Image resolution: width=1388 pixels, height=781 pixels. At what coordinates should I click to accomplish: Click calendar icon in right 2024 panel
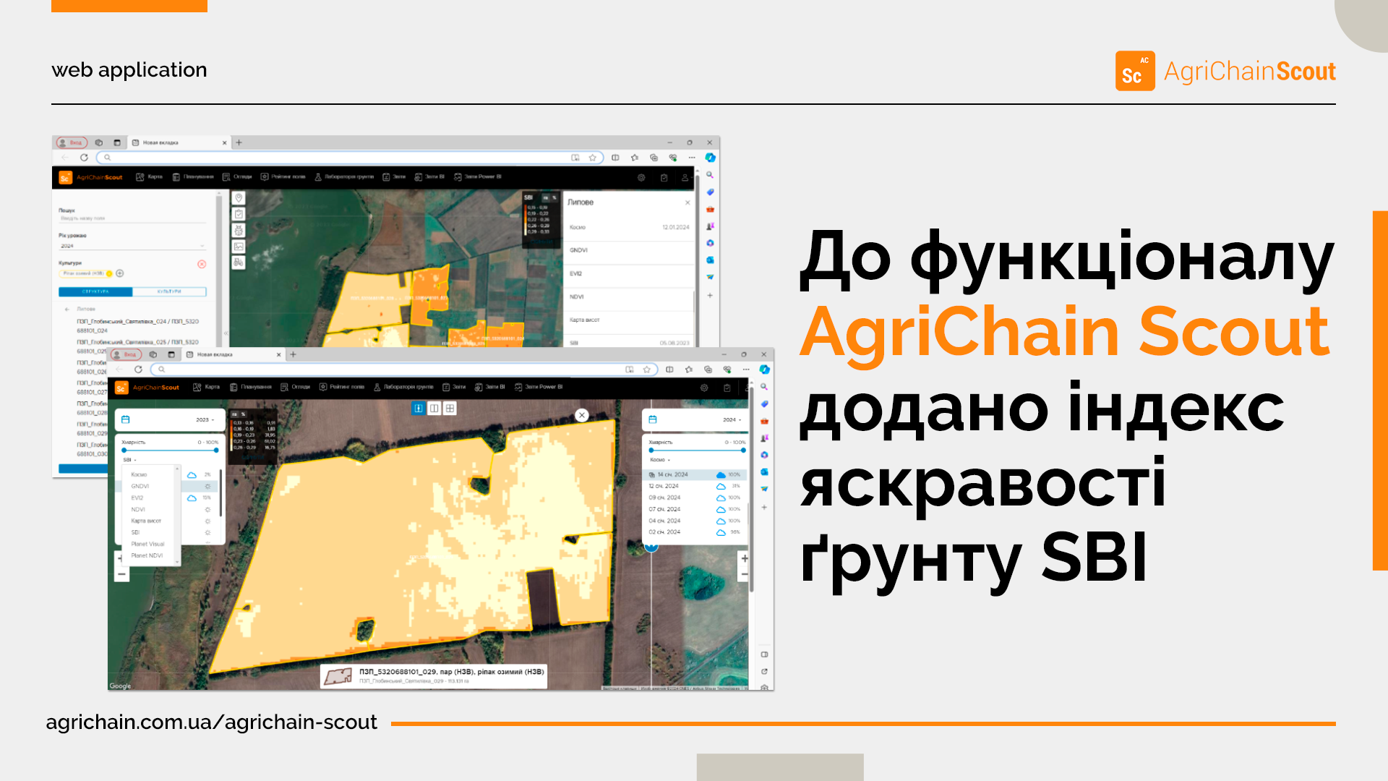(653, 419)
